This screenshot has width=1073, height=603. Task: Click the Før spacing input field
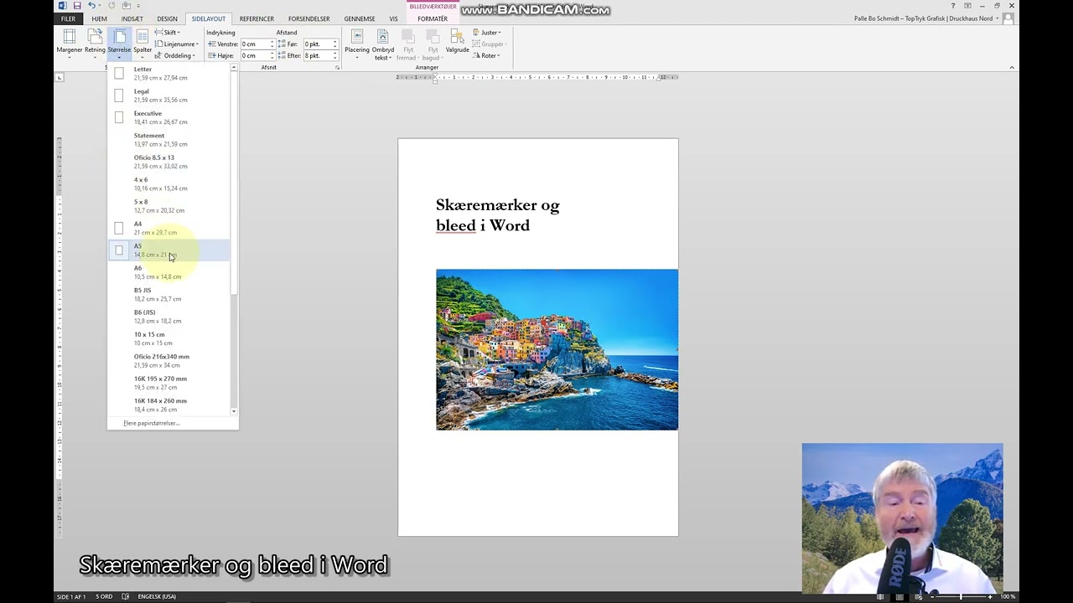point(317,44)
